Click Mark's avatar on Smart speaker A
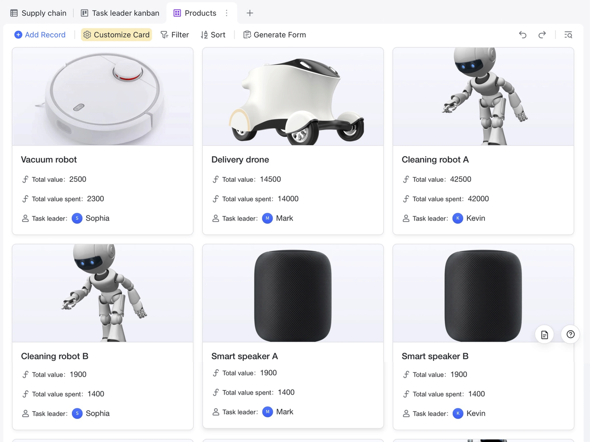Screen dimensions: 590x442 pyautogui.click(x=267, y=412)
